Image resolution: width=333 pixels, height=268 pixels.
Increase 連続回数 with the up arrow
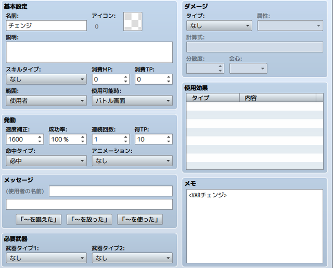coord(126,137)
